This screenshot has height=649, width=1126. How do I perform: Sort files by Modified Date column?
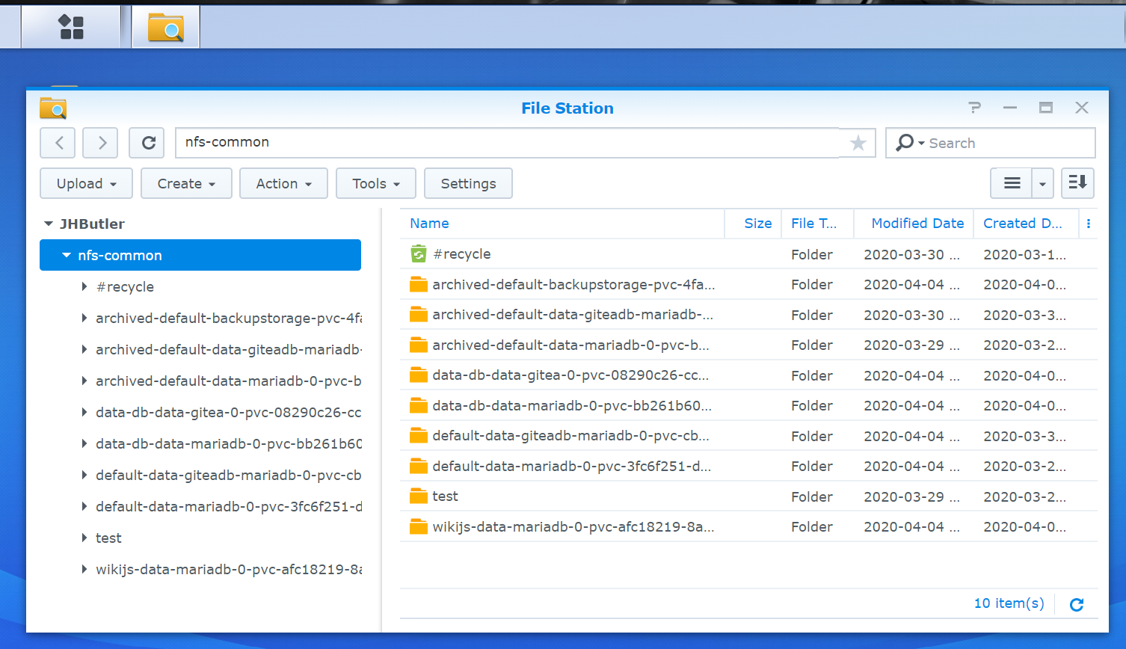point(917,223)
